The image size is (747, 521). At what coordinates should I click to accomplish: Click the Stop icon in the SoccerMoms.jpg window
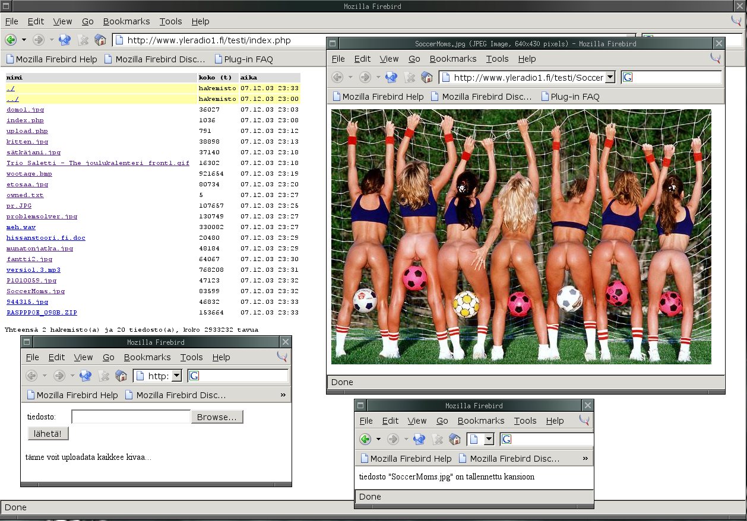(409, 78)
